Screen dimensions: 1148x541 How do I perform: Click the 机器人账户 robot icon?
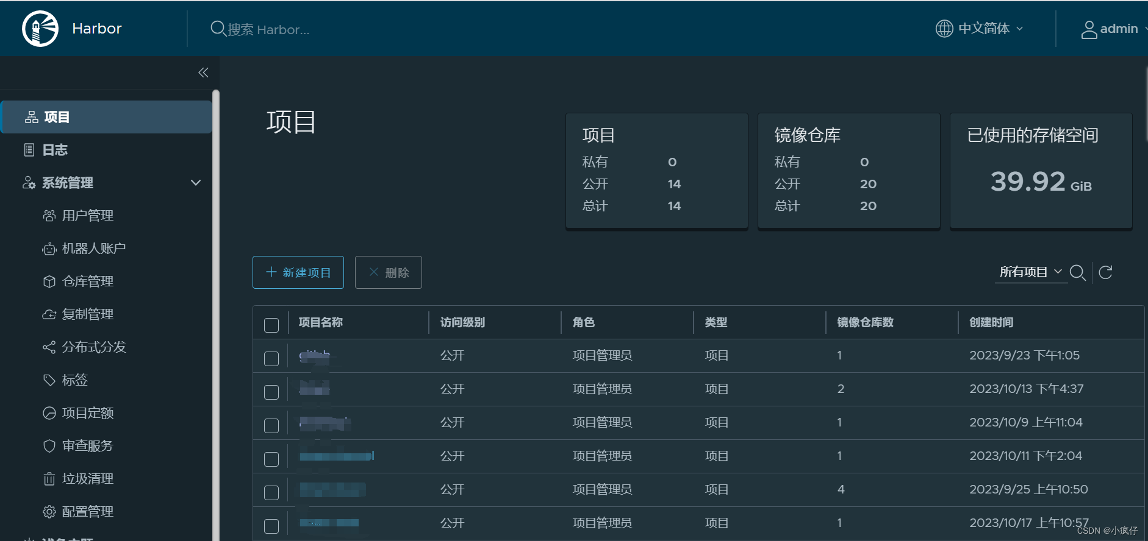pyautogui.click(x=49, y=249)
